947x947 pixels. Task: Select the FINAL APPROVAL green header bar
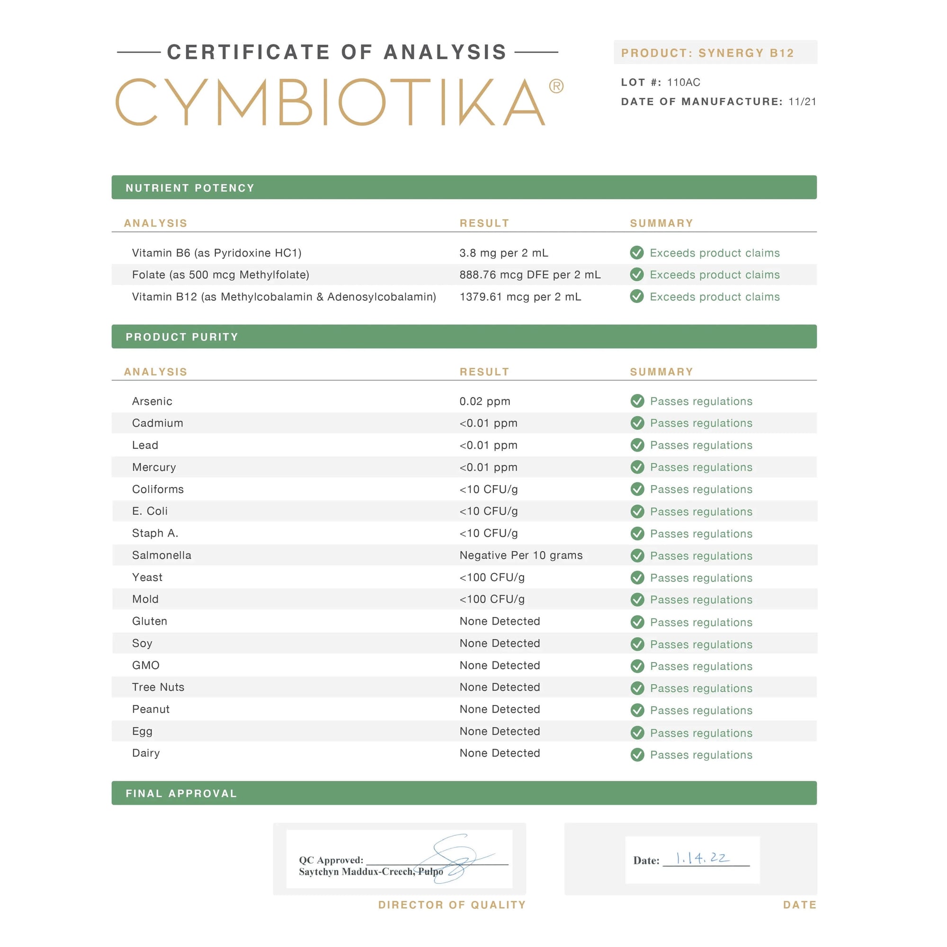point(464,793)
